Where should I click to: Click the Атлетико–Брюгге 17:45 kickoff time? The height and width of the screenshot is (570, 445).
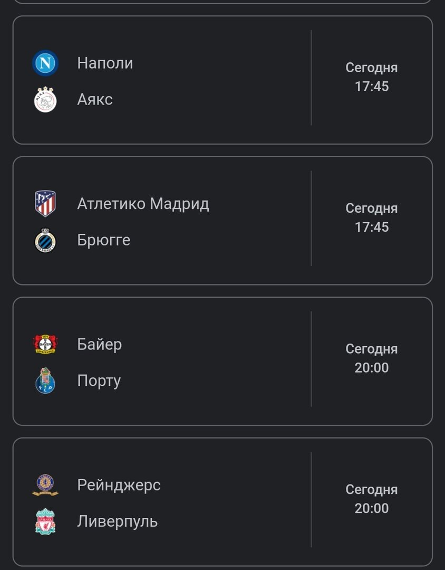[x=372, y=227]
